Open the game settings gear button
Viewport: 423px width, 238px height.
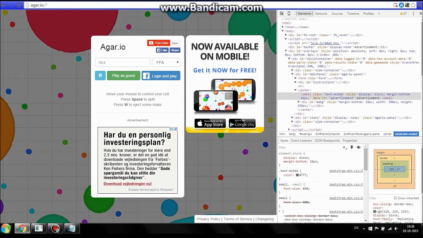pos(100,75)
